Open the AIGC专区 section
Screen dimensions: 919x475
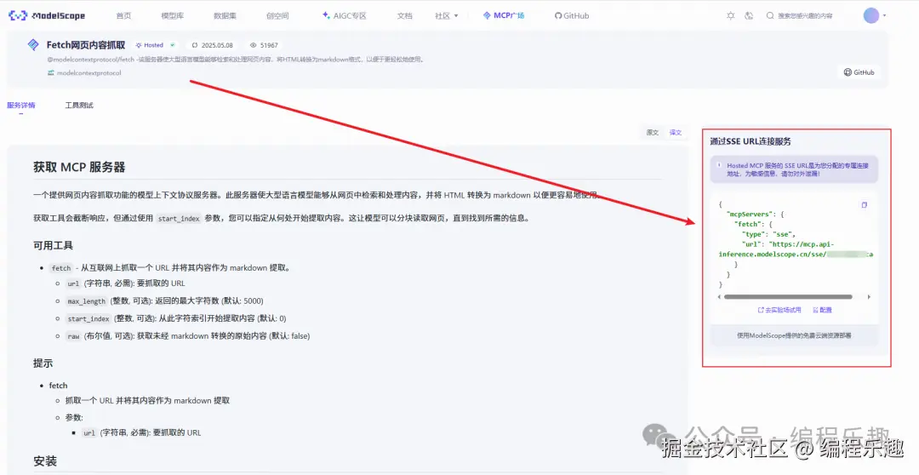click(345, 16)
